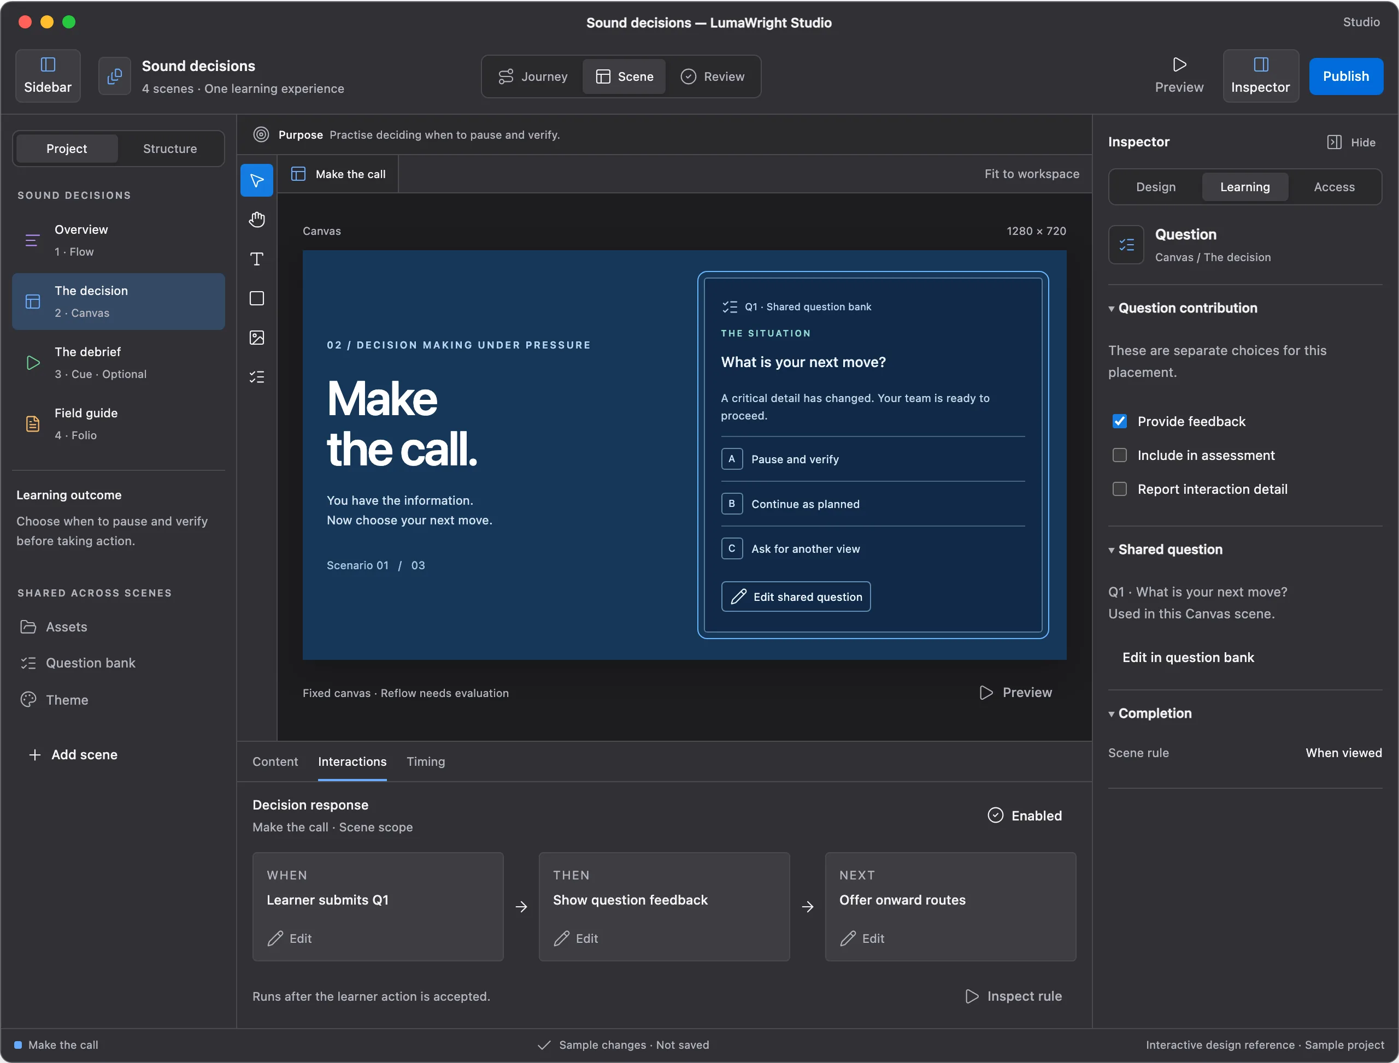Image resolution: width=1399 pixels, height=1063 pixels.
Task: Switch Inspector to the Design tab
Action: click(x=1155, y=187)
